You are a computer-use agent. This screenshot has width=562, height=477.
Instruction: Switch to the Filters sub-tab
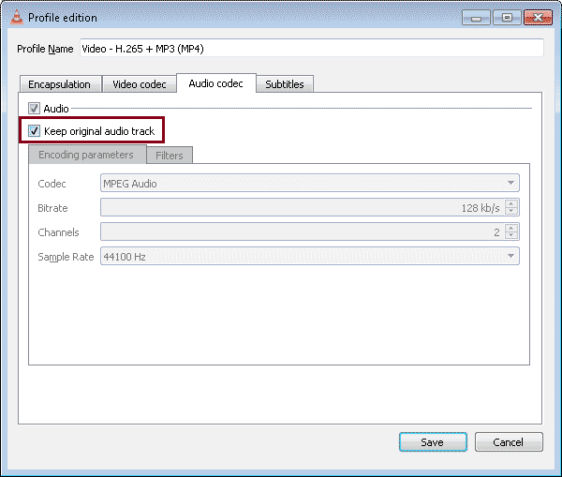pyautogui.click(x=170, y=156)
